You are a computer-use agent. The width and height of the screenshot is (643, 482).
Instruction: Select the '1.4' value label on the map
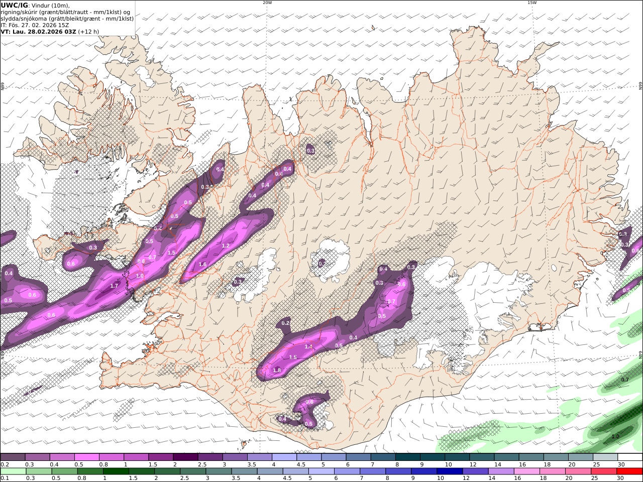308,346
